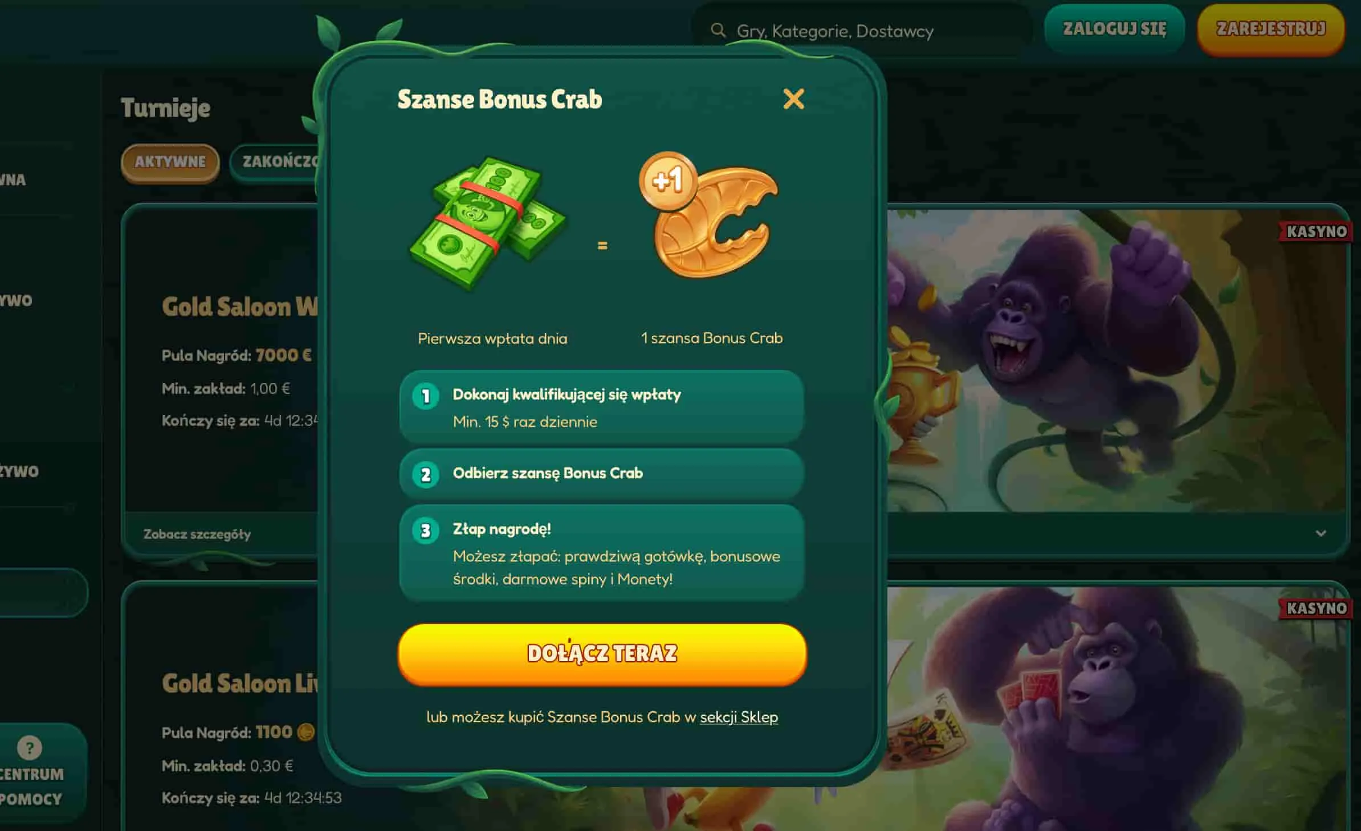Select the Aktywne tournaments tab
The image size is (1361, 831).
tap(170, 162)
